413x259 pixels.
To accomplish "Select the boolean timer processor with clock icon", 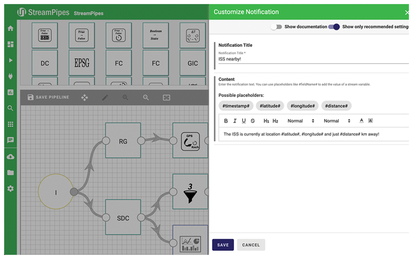I will (118, 35).
